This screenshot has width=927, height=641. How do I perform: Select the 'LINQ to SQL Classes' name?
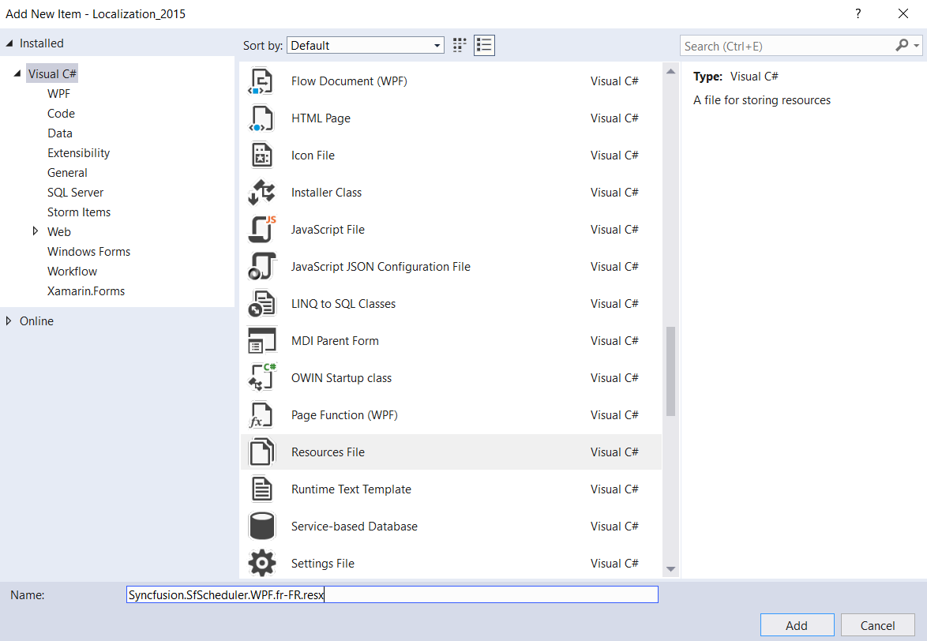point(343,304)
